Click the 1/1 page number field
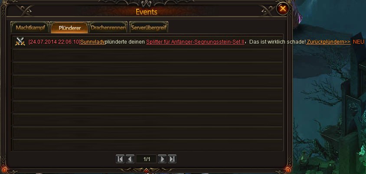 tap(146, 159)
